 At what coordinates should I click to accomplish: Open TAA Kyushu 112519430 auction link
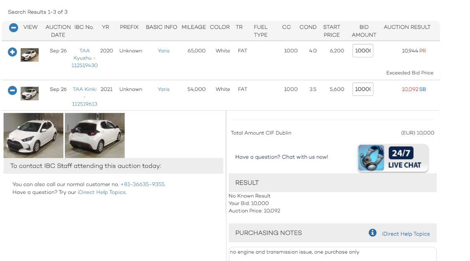pyautogui.click(x=84, y=58)
